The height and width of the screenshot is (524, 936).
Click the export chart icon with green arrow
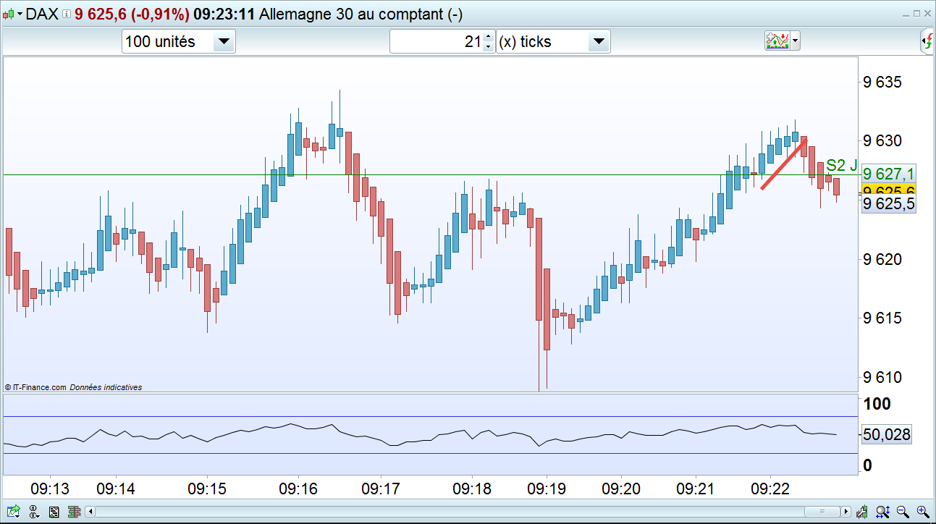click(14, 512)
